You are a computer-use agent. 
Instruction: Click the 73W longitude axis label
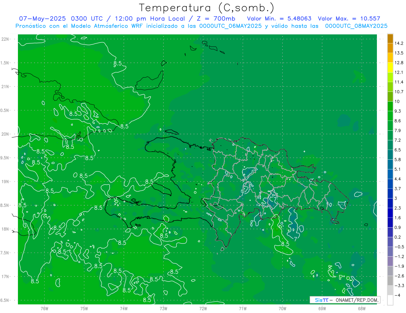click(x=163, y=309)
